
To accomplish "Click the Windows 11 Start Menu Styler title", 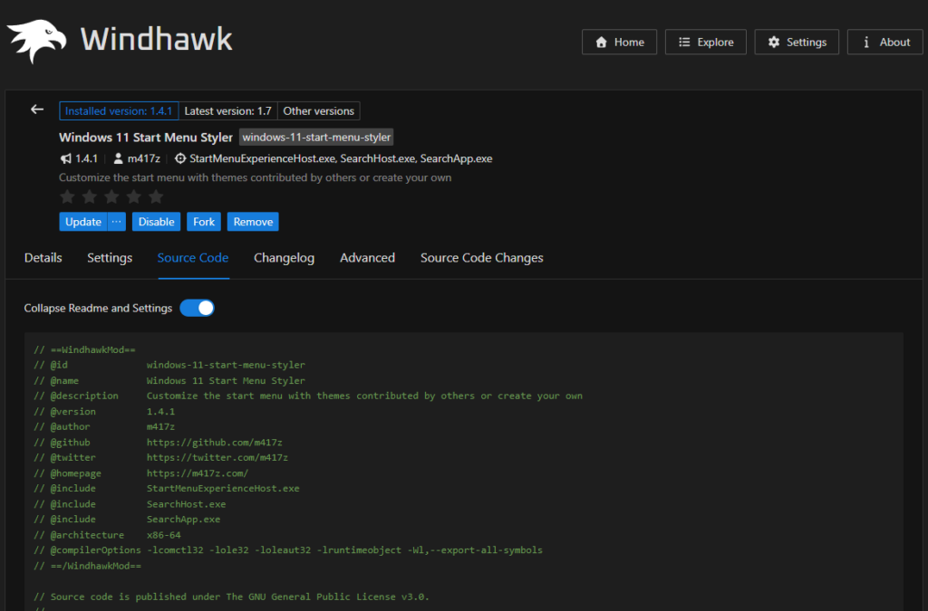I will coord(146,137).
